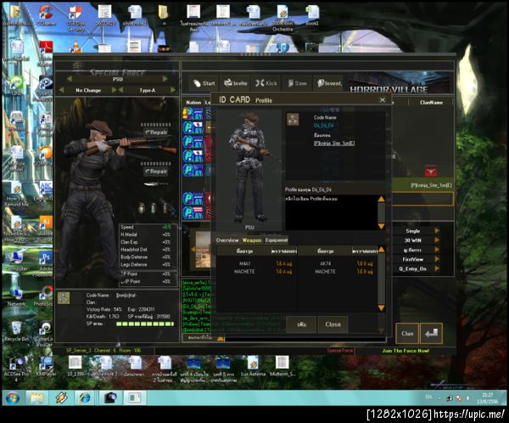Switch to the Equipment tab
The height and width of the screenshot is (423, 509).
coord(277,240)
